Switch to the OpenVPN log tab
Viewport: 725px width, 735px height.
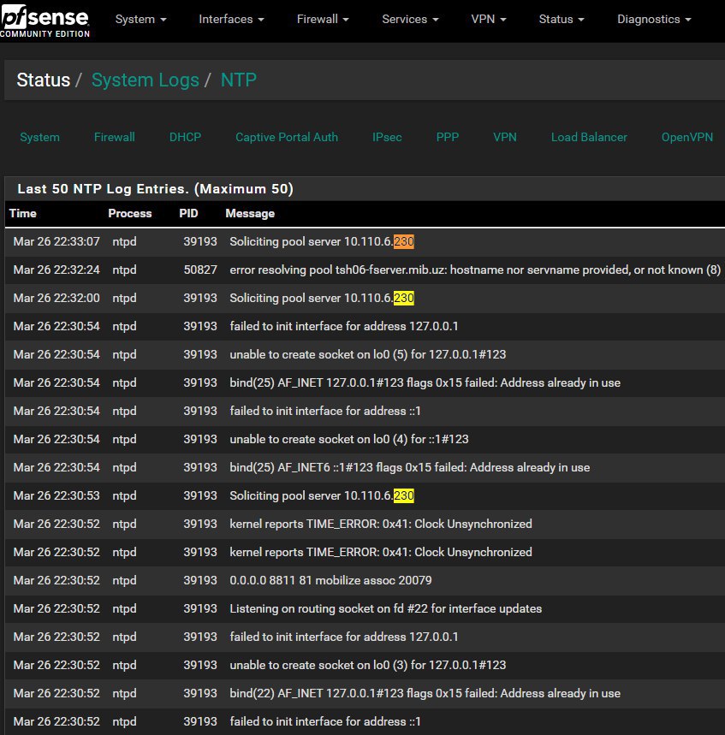coord(687,137)
